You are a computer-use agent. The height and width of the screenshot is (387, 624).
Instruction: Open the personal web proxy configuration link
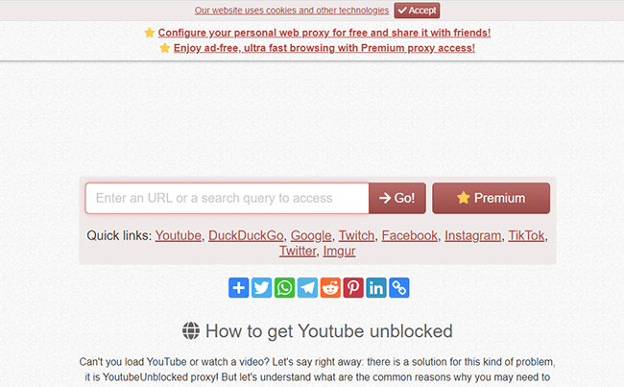324,33
